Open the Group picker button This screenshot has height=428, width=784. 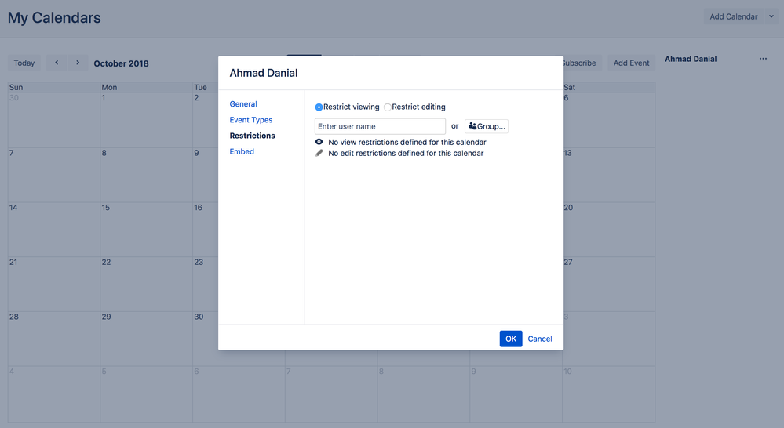[x=487, y=126]
